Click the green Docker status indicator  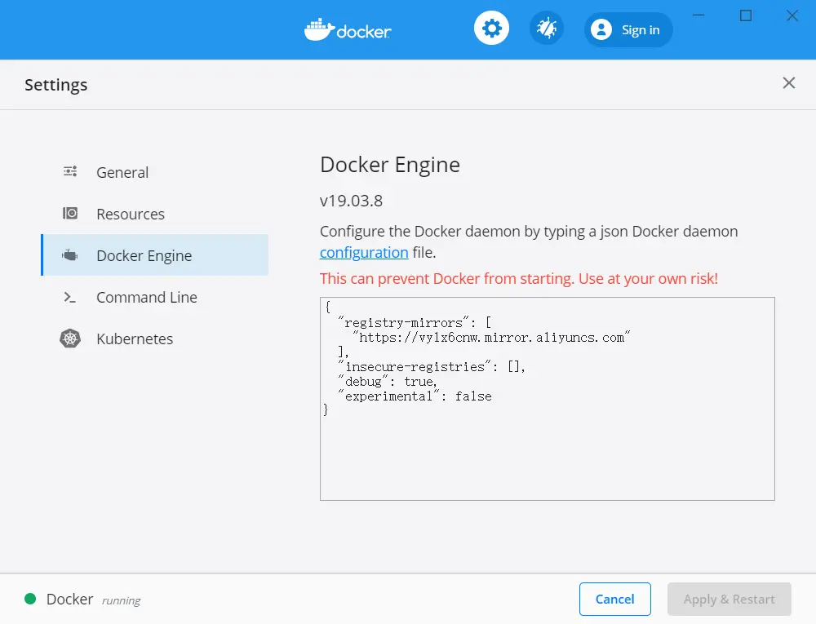click(x=30, y=599)
